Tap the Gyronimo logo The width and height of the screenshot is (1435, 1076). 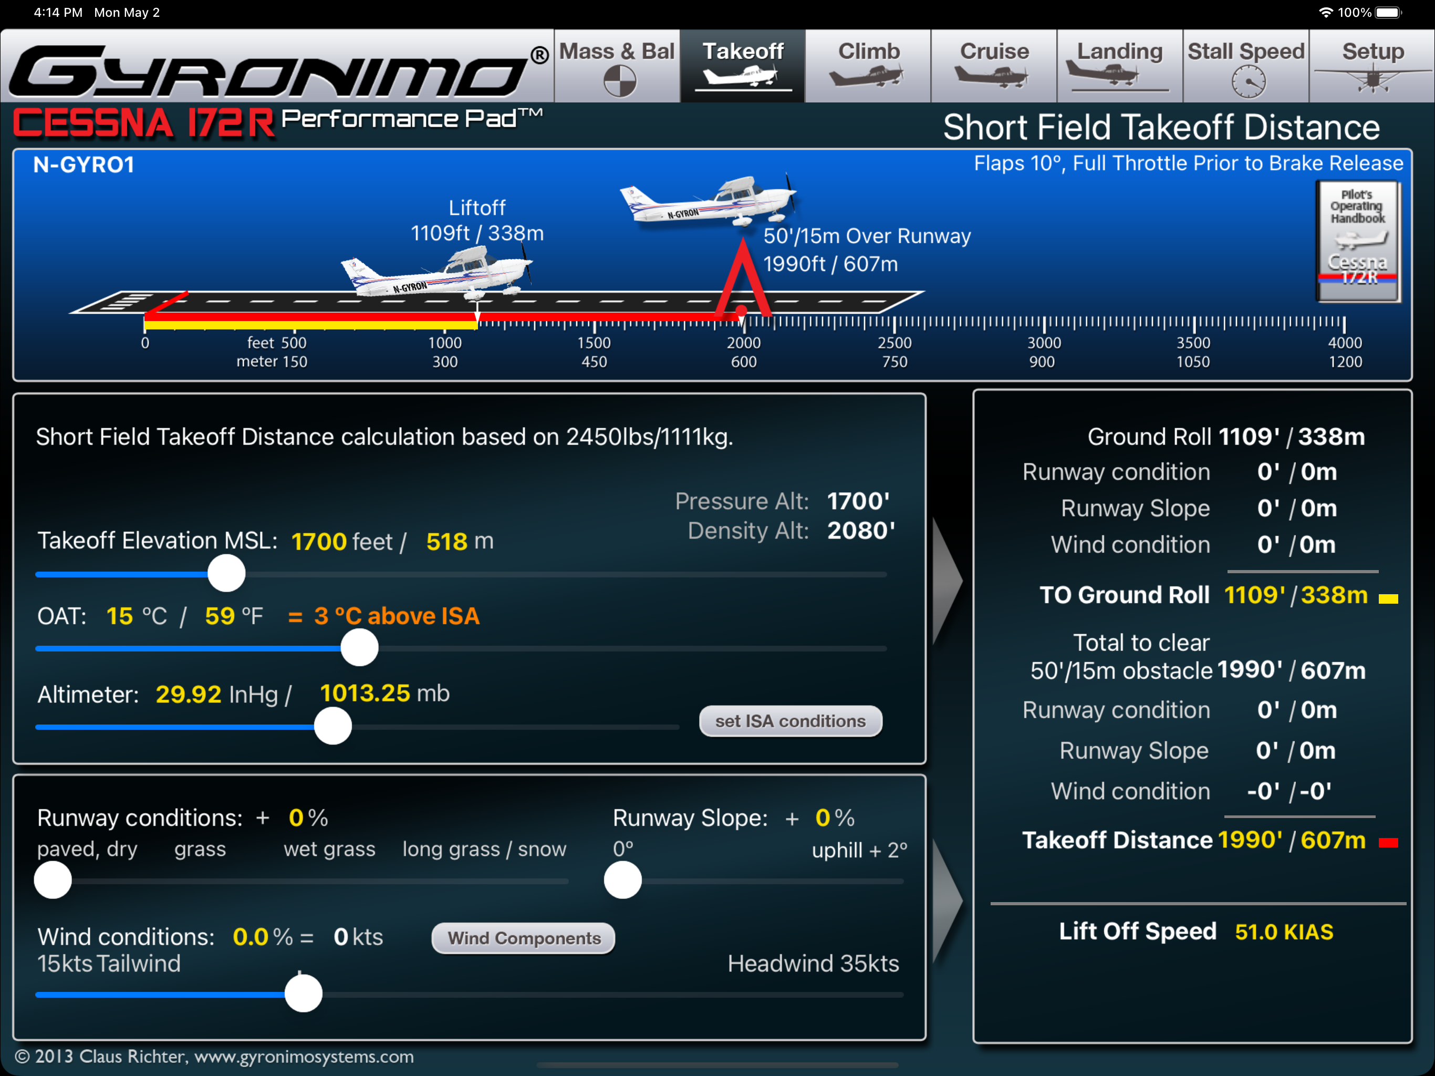(279, 70)
